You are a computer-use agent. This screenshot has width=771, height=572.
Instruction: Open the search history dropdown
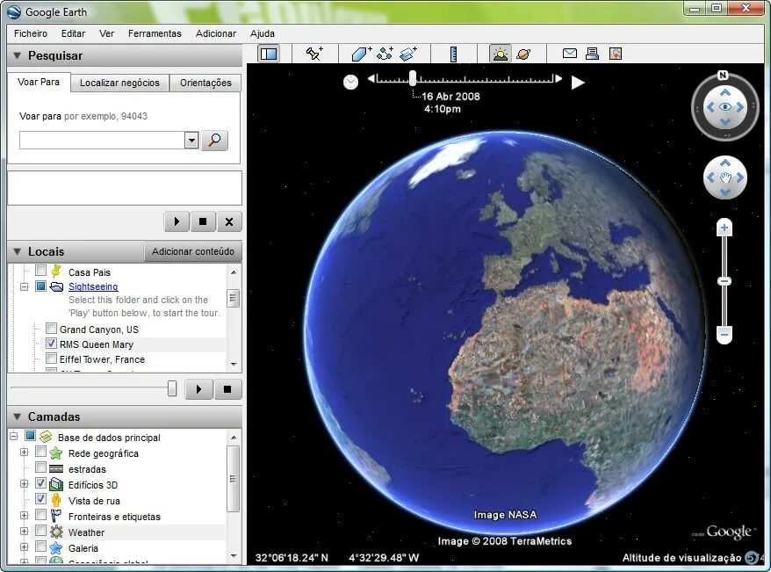(x=191, y=140)
